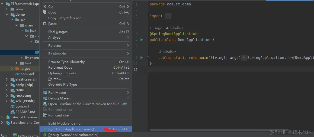Open the Refactor submenu
The image size is (314, 137).
coord(86,45)
